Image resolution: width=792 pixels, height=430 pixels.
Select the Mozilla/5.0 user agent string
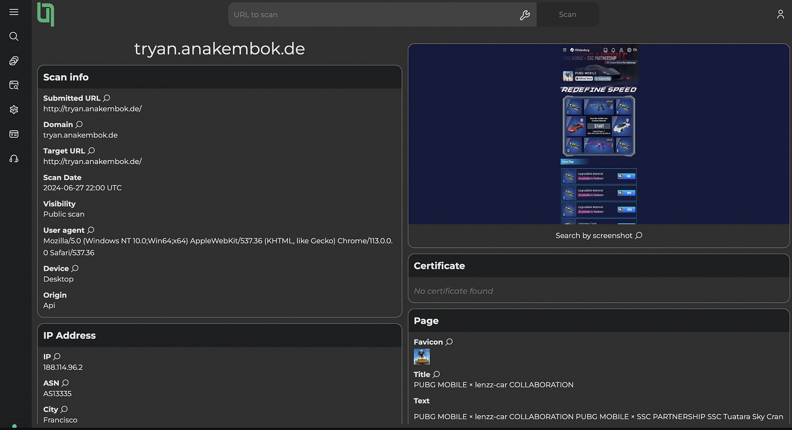[x=218, y=246]
